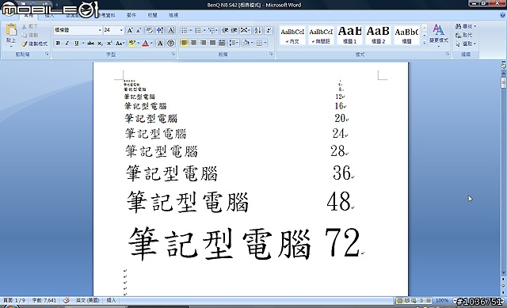Click the Enclose Characters circle icon

171,43
